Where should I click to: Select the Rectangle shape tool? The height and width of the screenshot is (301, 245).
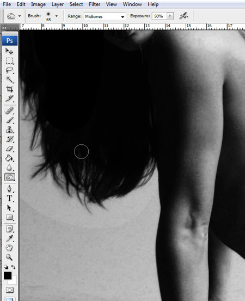tap(9, 217)
